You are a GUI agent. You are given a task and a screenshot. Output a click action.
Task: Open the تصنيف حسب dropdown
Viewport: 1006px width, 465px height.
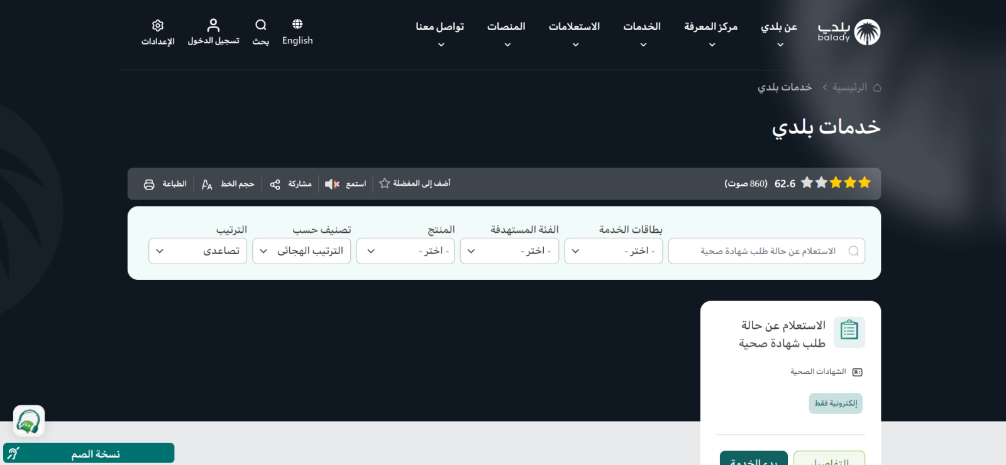[x=302, y=251]
